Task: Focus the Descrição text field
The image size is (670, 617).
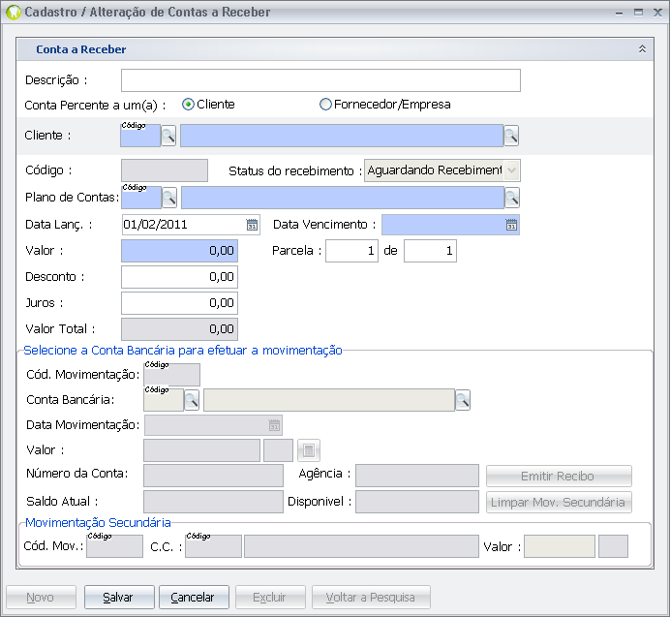Action: click(320, 80)
